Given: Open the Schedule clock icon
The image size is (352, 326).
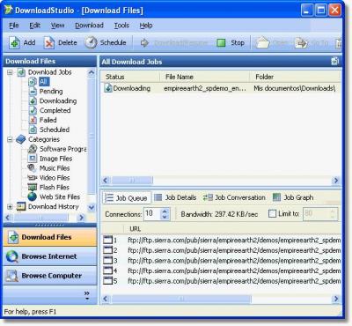Looking at the screenshot, I should [x=91, y=43].
